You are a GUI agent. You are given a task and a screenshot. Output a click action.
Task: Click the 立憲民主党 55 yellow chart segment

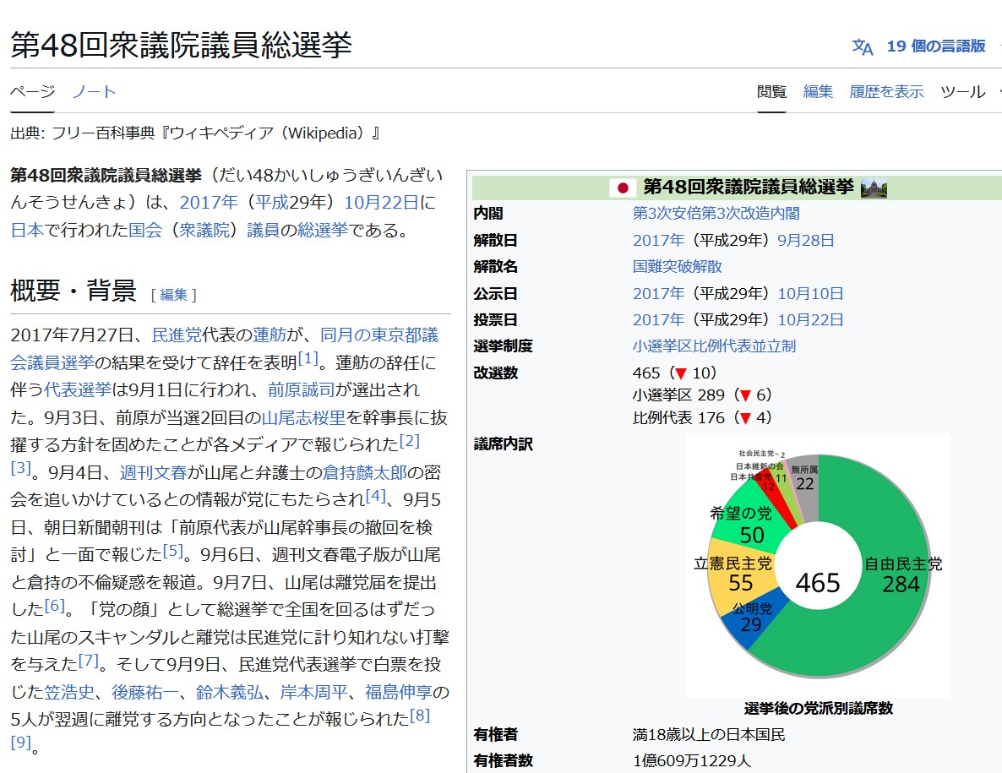tap(741, 575)
